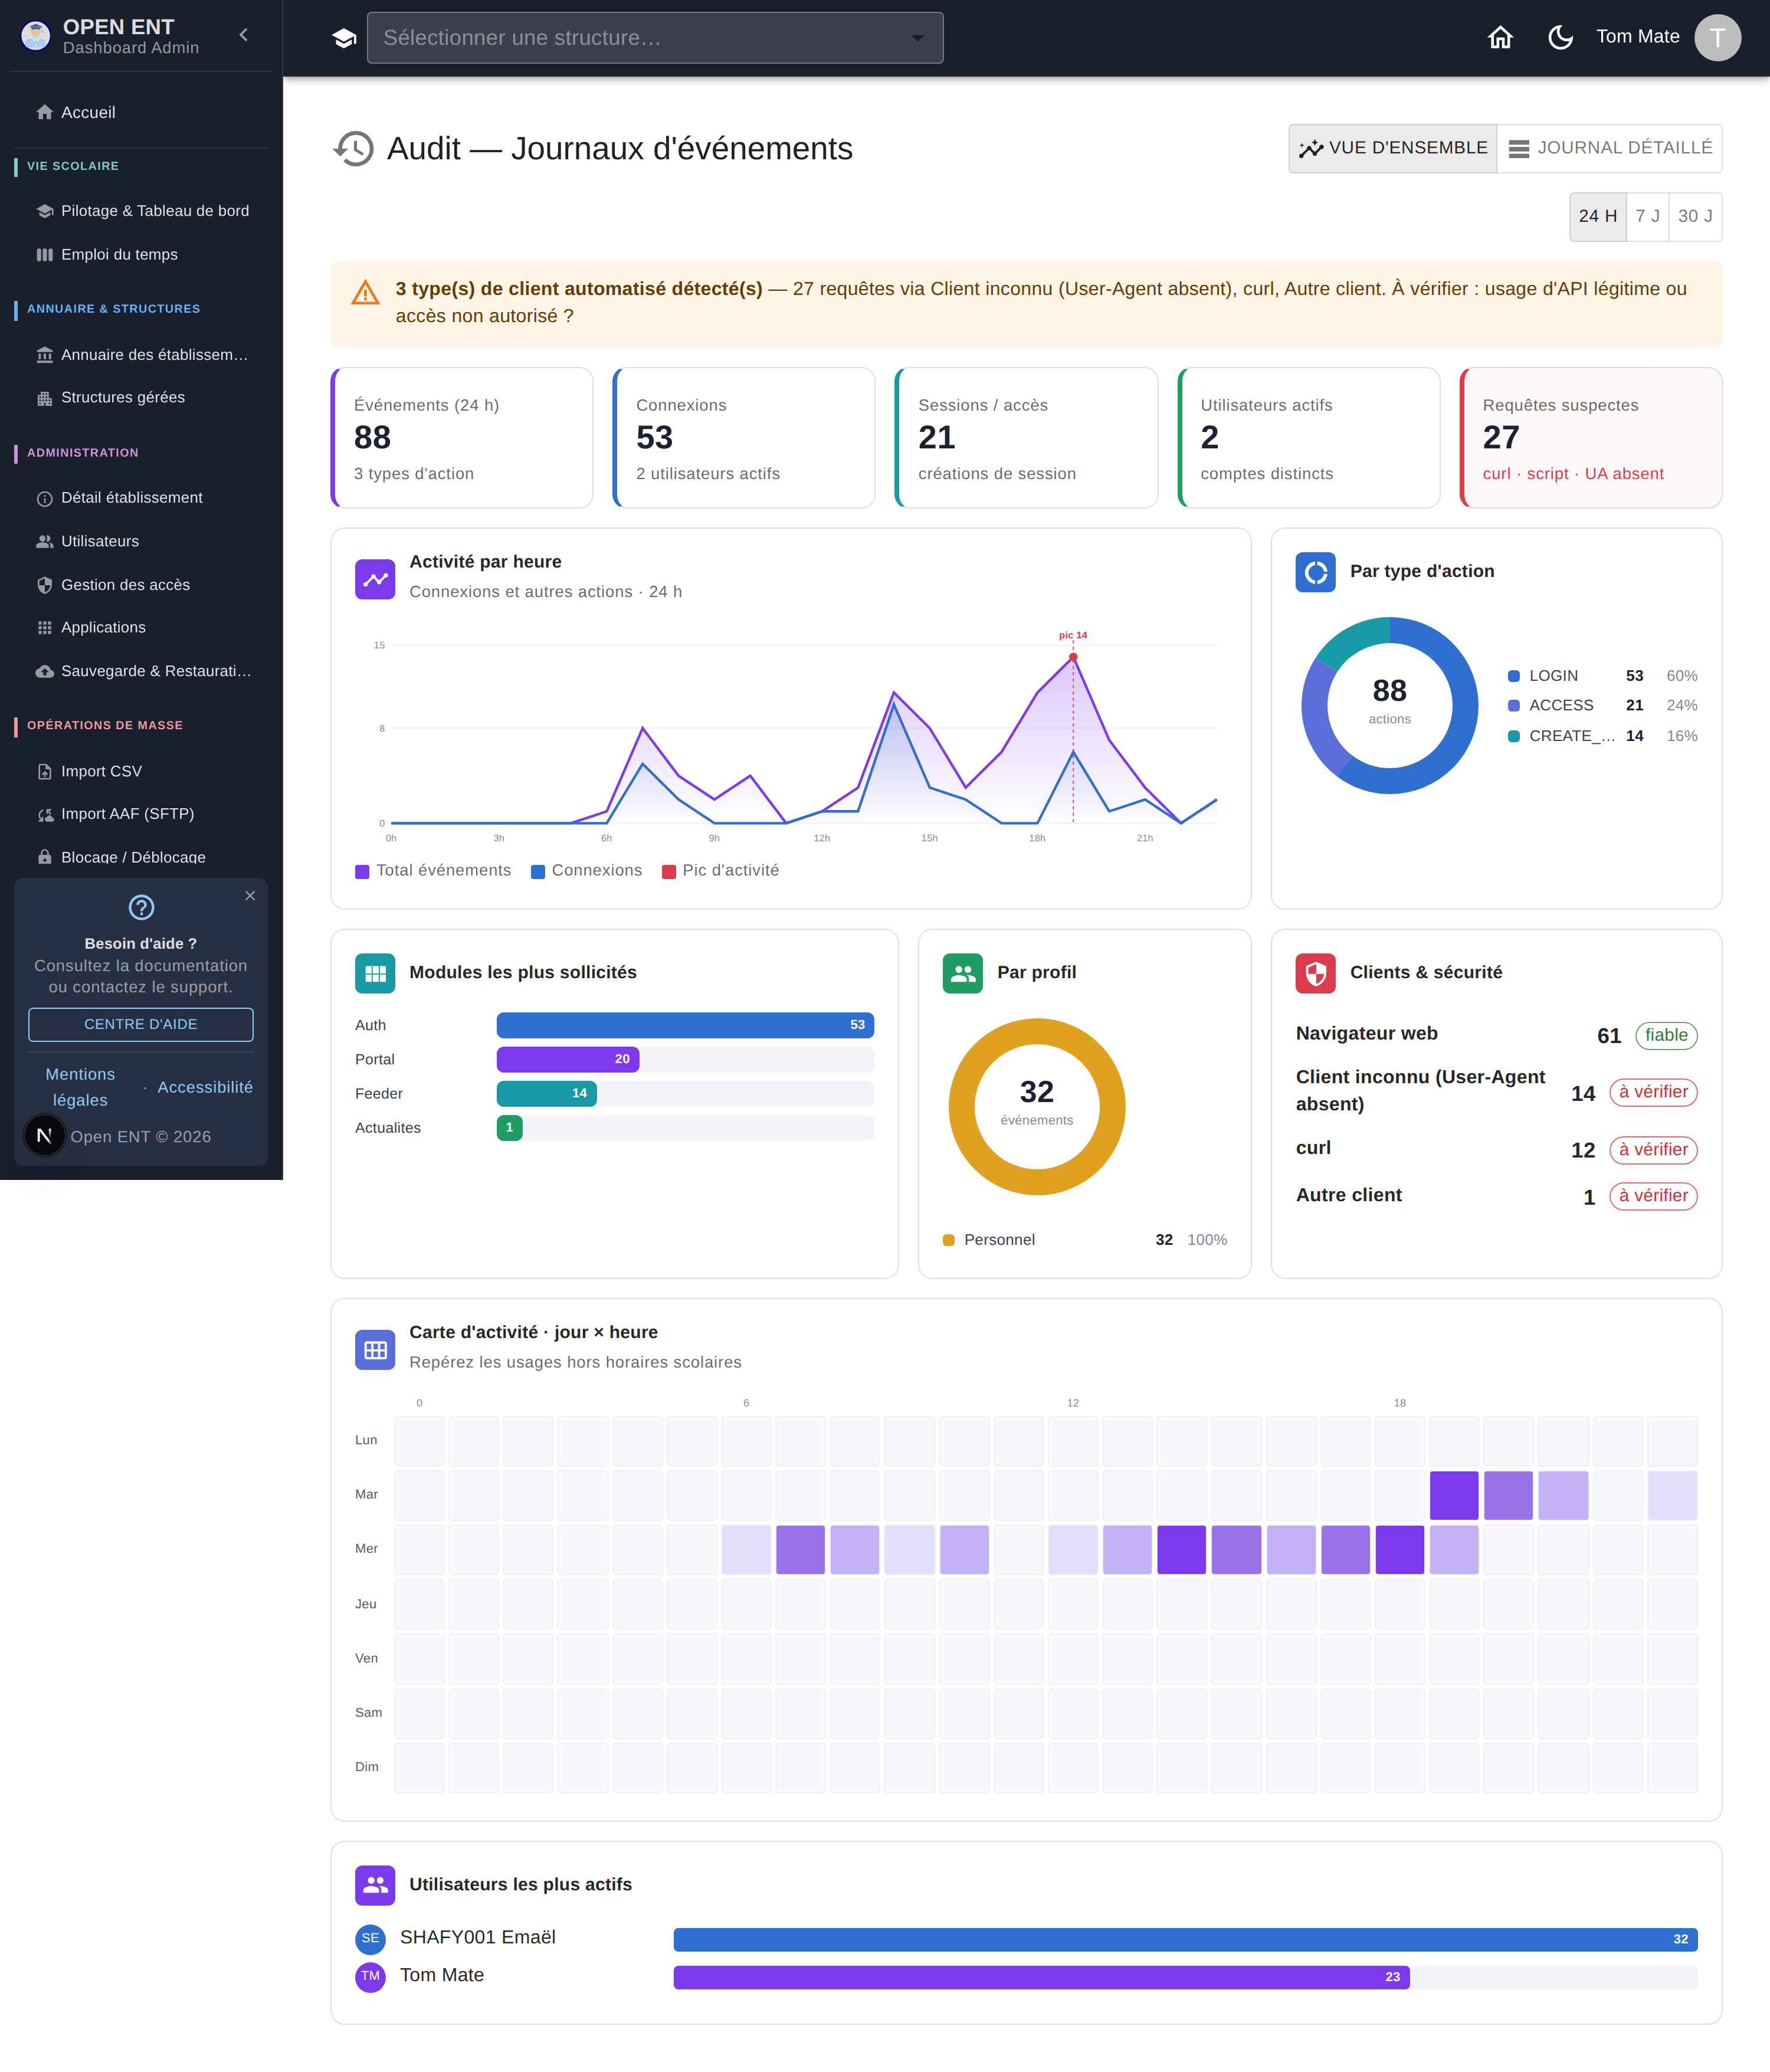Screen dimensions: 1770x2072
Task: Click the Sauvegarde cloud icon
Action: tap(44, 671)
